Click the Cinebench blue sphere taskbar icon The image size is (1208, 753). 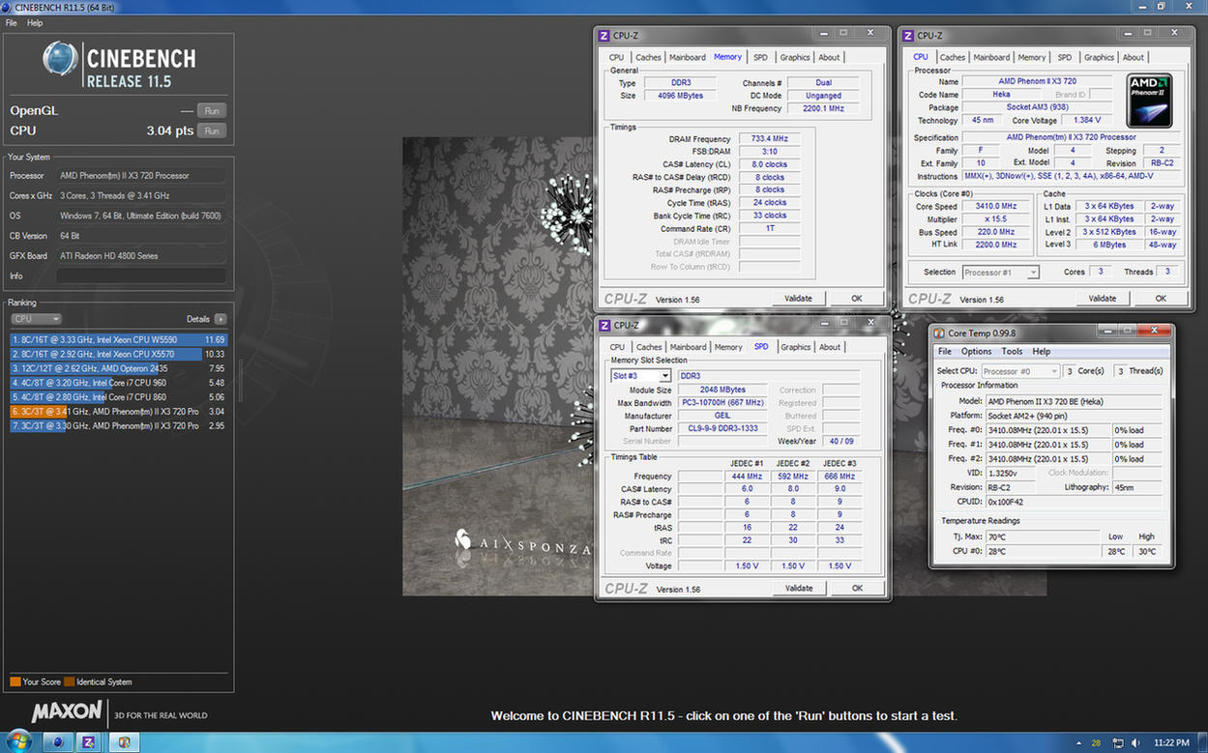coord(58,742)
